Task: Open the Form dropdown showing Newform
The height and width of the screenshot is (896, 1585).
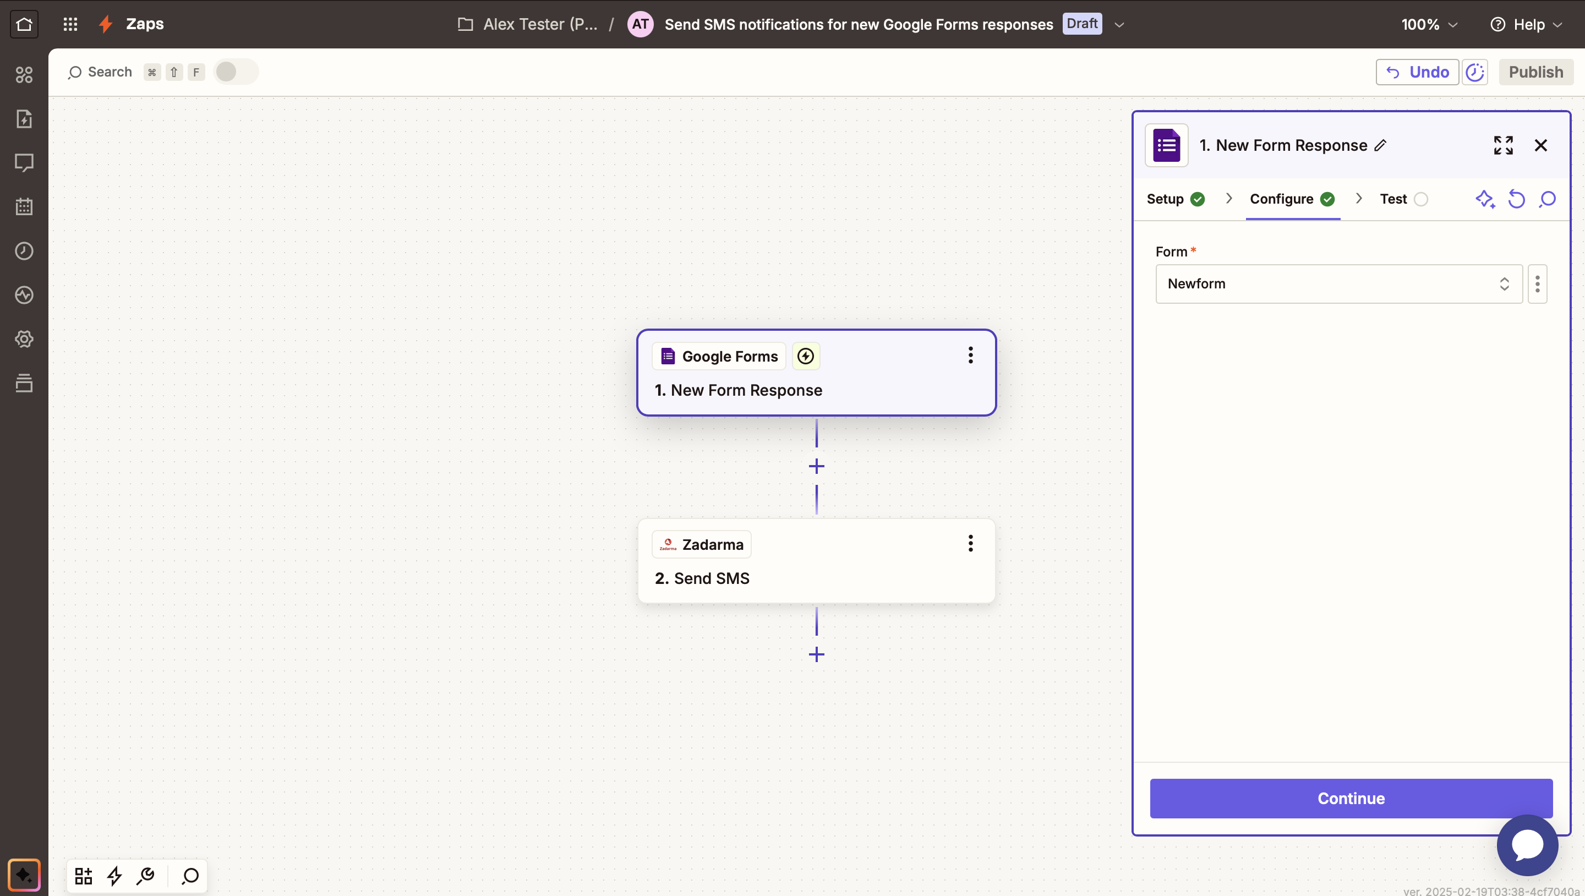Action: tap(1338, 283)
